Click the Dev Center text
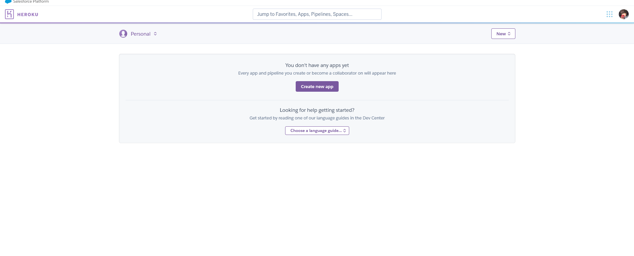This screenshot has height=256, width=634. [x=374, y=118]
